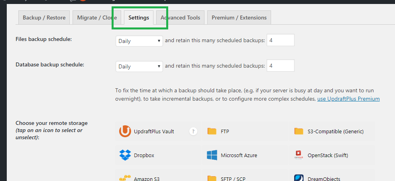This screenshot has height=181, width=395.
Task: Pick the Amazon S3 boxes icon
Action: click(x=125, y=178)
